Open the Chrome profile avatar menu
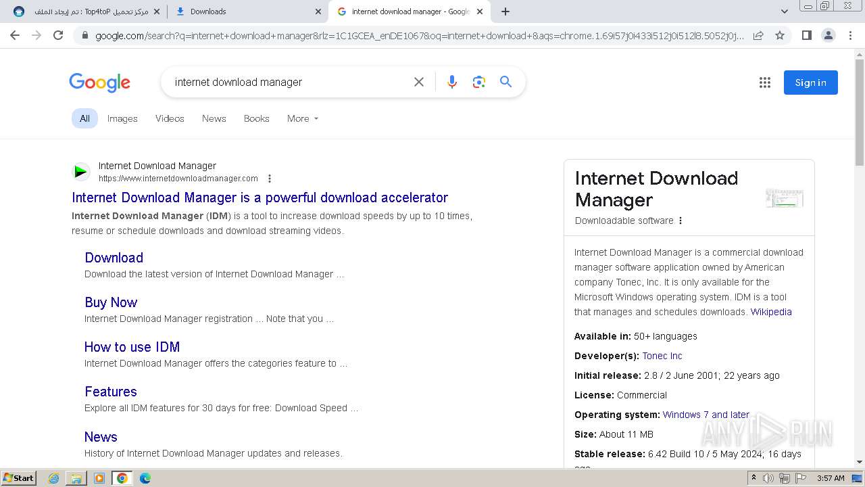The width and height of the screenshot is (865, 487). [828, 35]
